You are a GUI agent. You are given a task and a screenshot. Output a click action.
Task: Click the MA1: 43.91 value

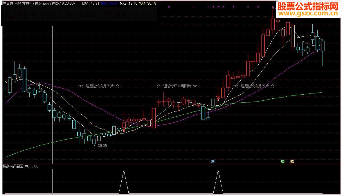point(91,3)
